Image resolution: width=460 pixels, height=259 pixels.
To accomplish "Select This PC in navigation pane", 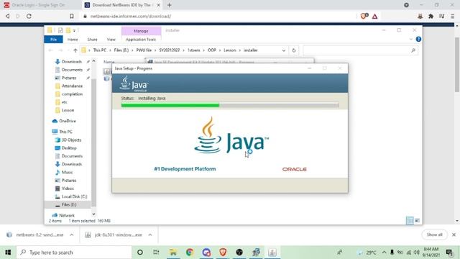I will 65,132.
